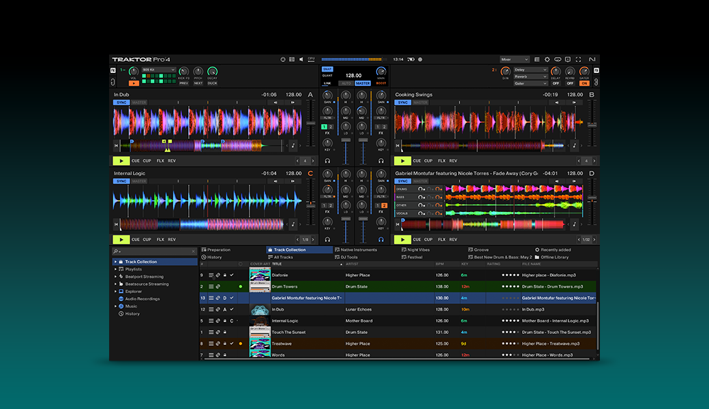Click the tempo bend forward button on Deck A
The height and width of the screenshot is (409, 709).
pyautogui.click(x=292, y=102)
